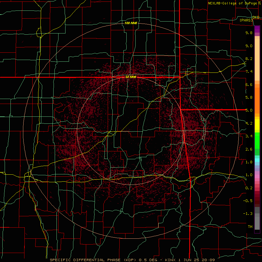The width and height of the screenshot is (262, 262).
Task: Click the 7.4 scale value
Action: pos(249,72)
